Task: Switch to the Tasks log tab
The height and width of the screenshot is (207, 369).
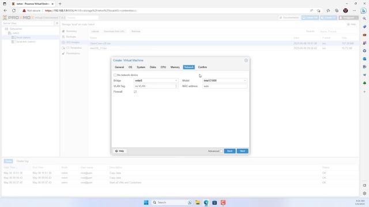Action: tap(8, 161)
